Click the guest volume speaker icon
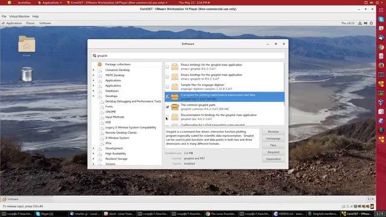The height and width of the screenshot is (217, 386). pos(365,23)
